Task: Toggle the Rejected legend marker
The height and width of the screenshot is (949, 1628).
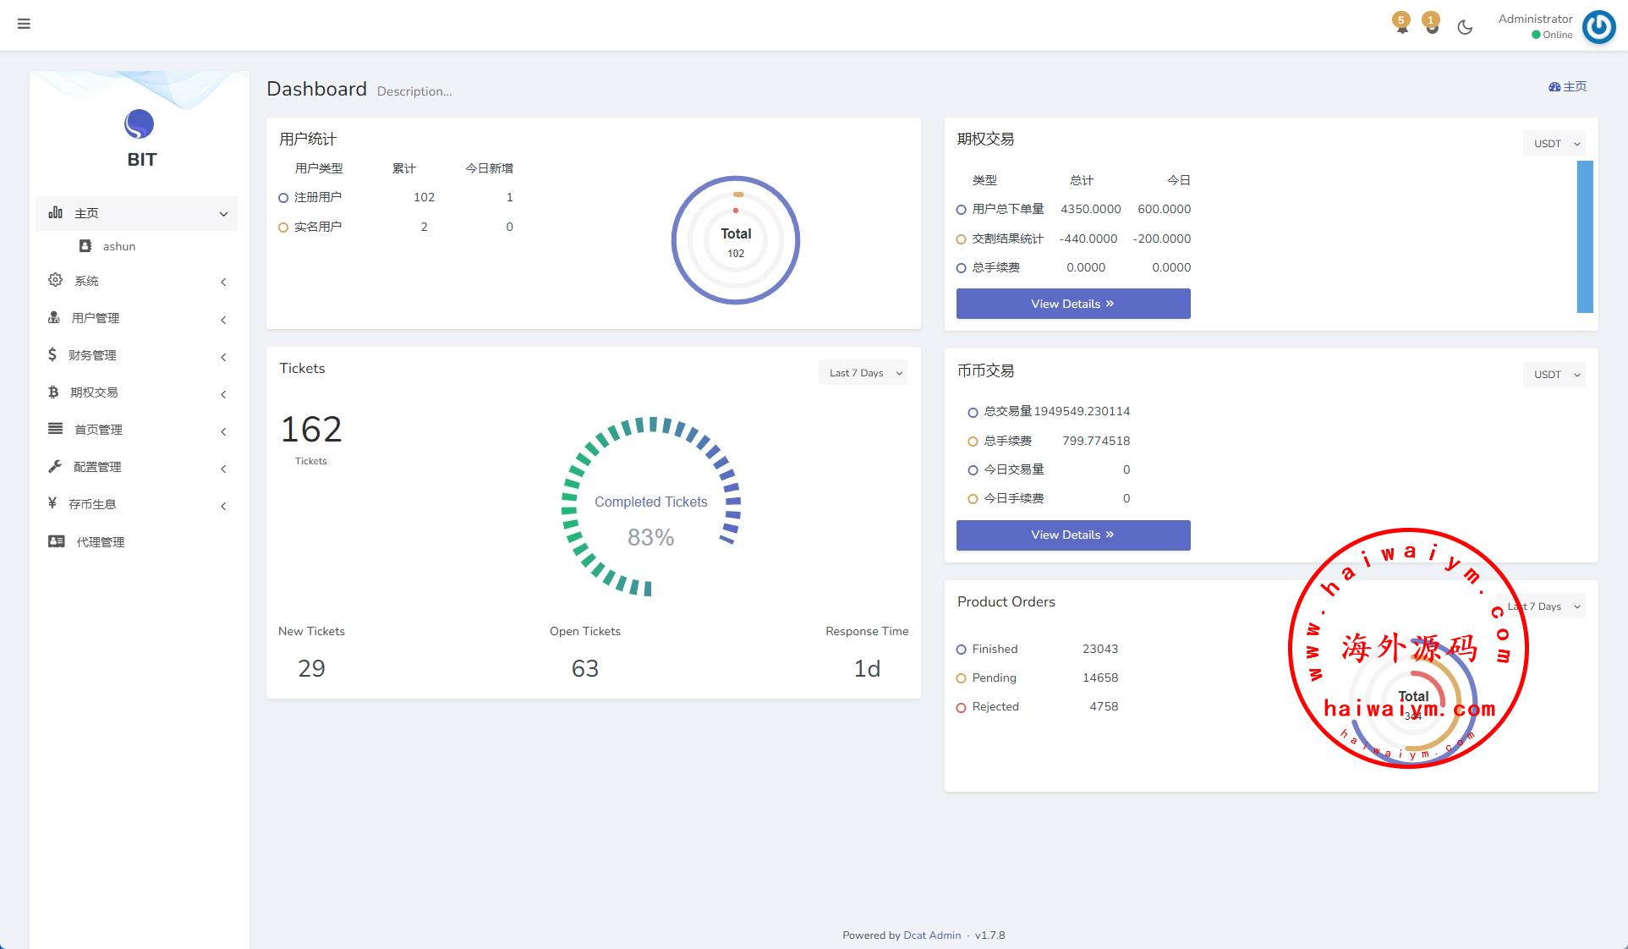Action: tap(961, 707)
